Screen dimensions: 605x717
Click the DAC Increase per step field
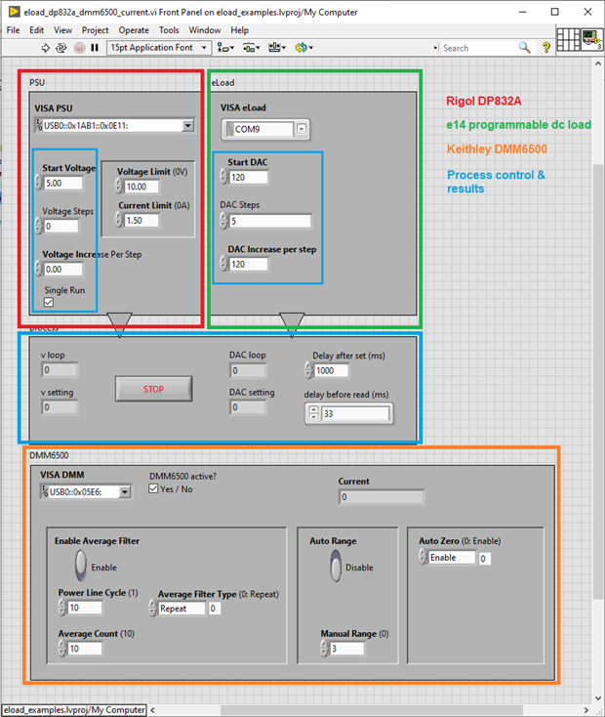pos(249,265)
